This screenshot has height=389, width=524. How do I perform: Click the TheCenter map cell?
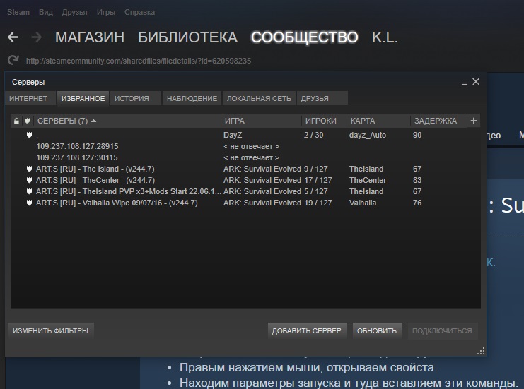pos(368,180)
